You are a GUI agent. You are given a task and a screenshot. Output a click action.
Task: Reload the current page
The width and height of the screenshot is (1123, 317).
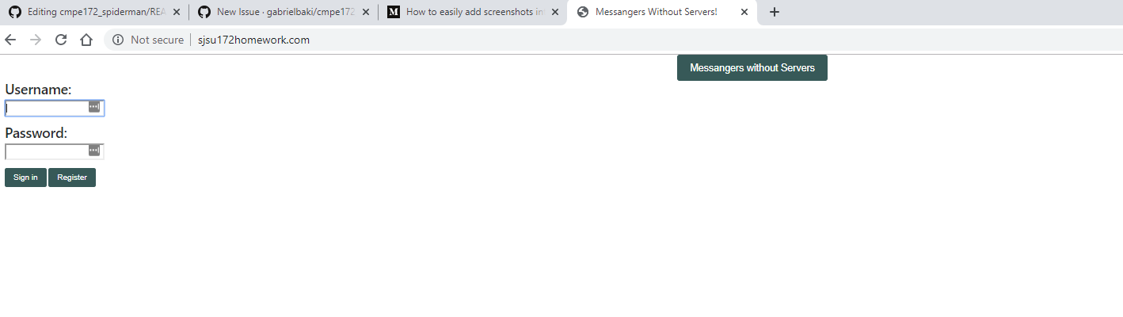61,40
